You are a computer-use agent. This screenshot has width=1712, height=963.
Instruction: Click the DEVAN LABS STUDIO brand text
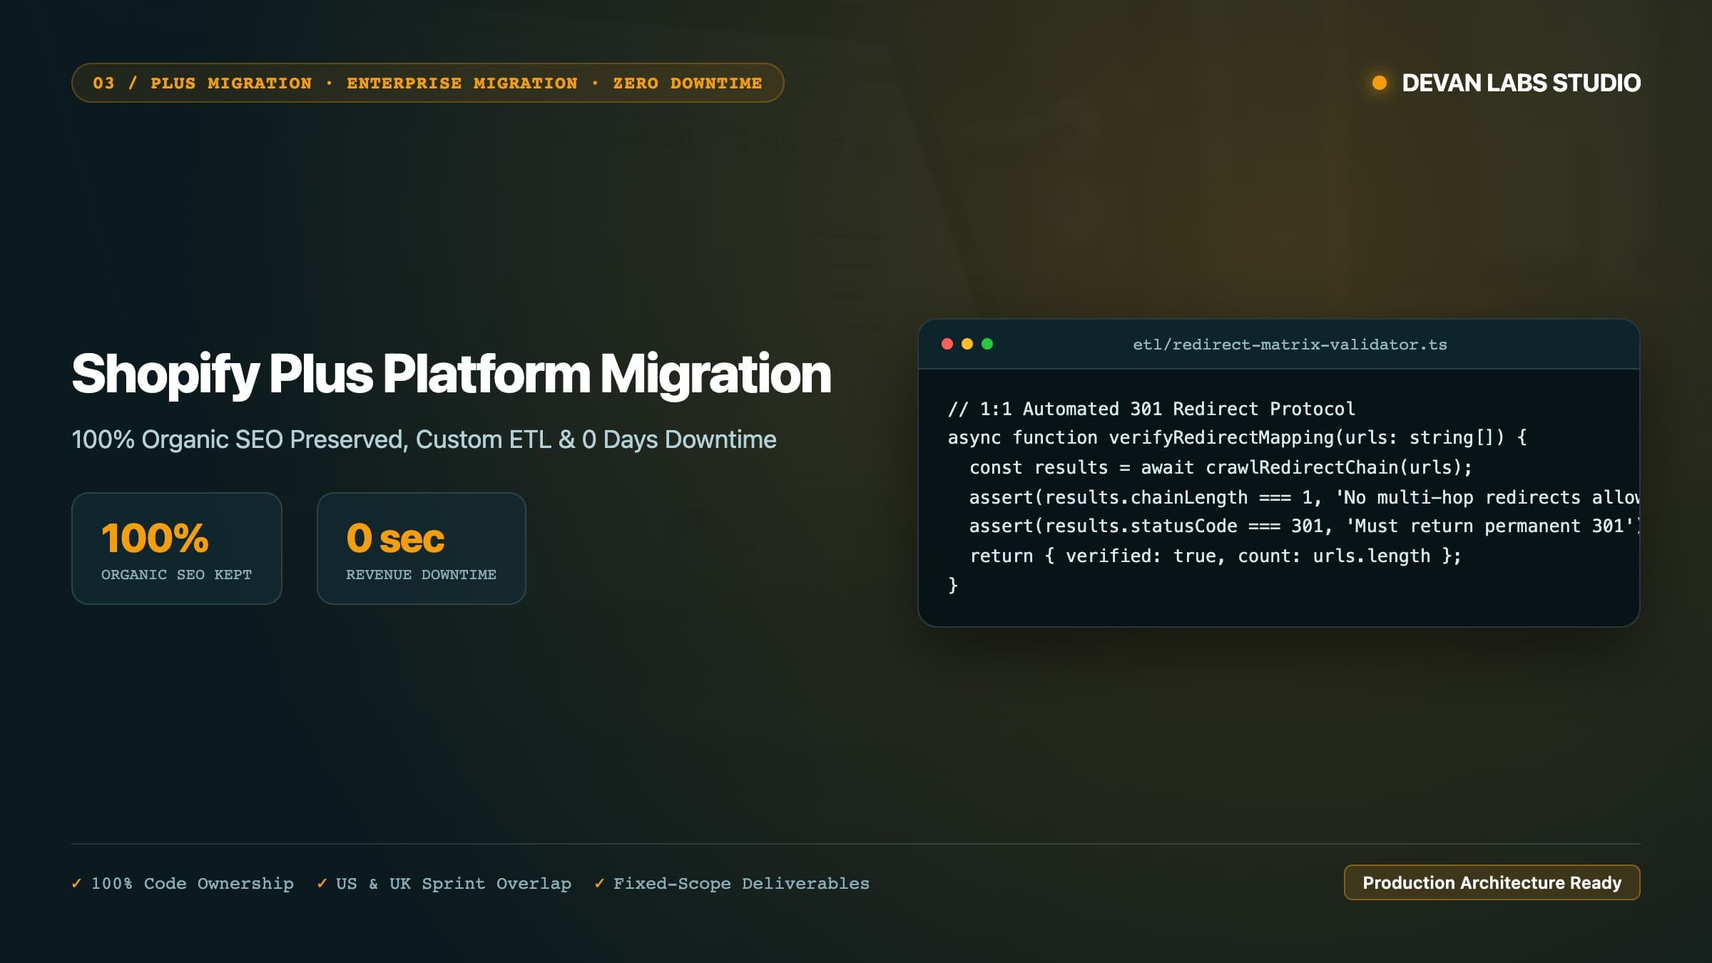(1522, 83)
